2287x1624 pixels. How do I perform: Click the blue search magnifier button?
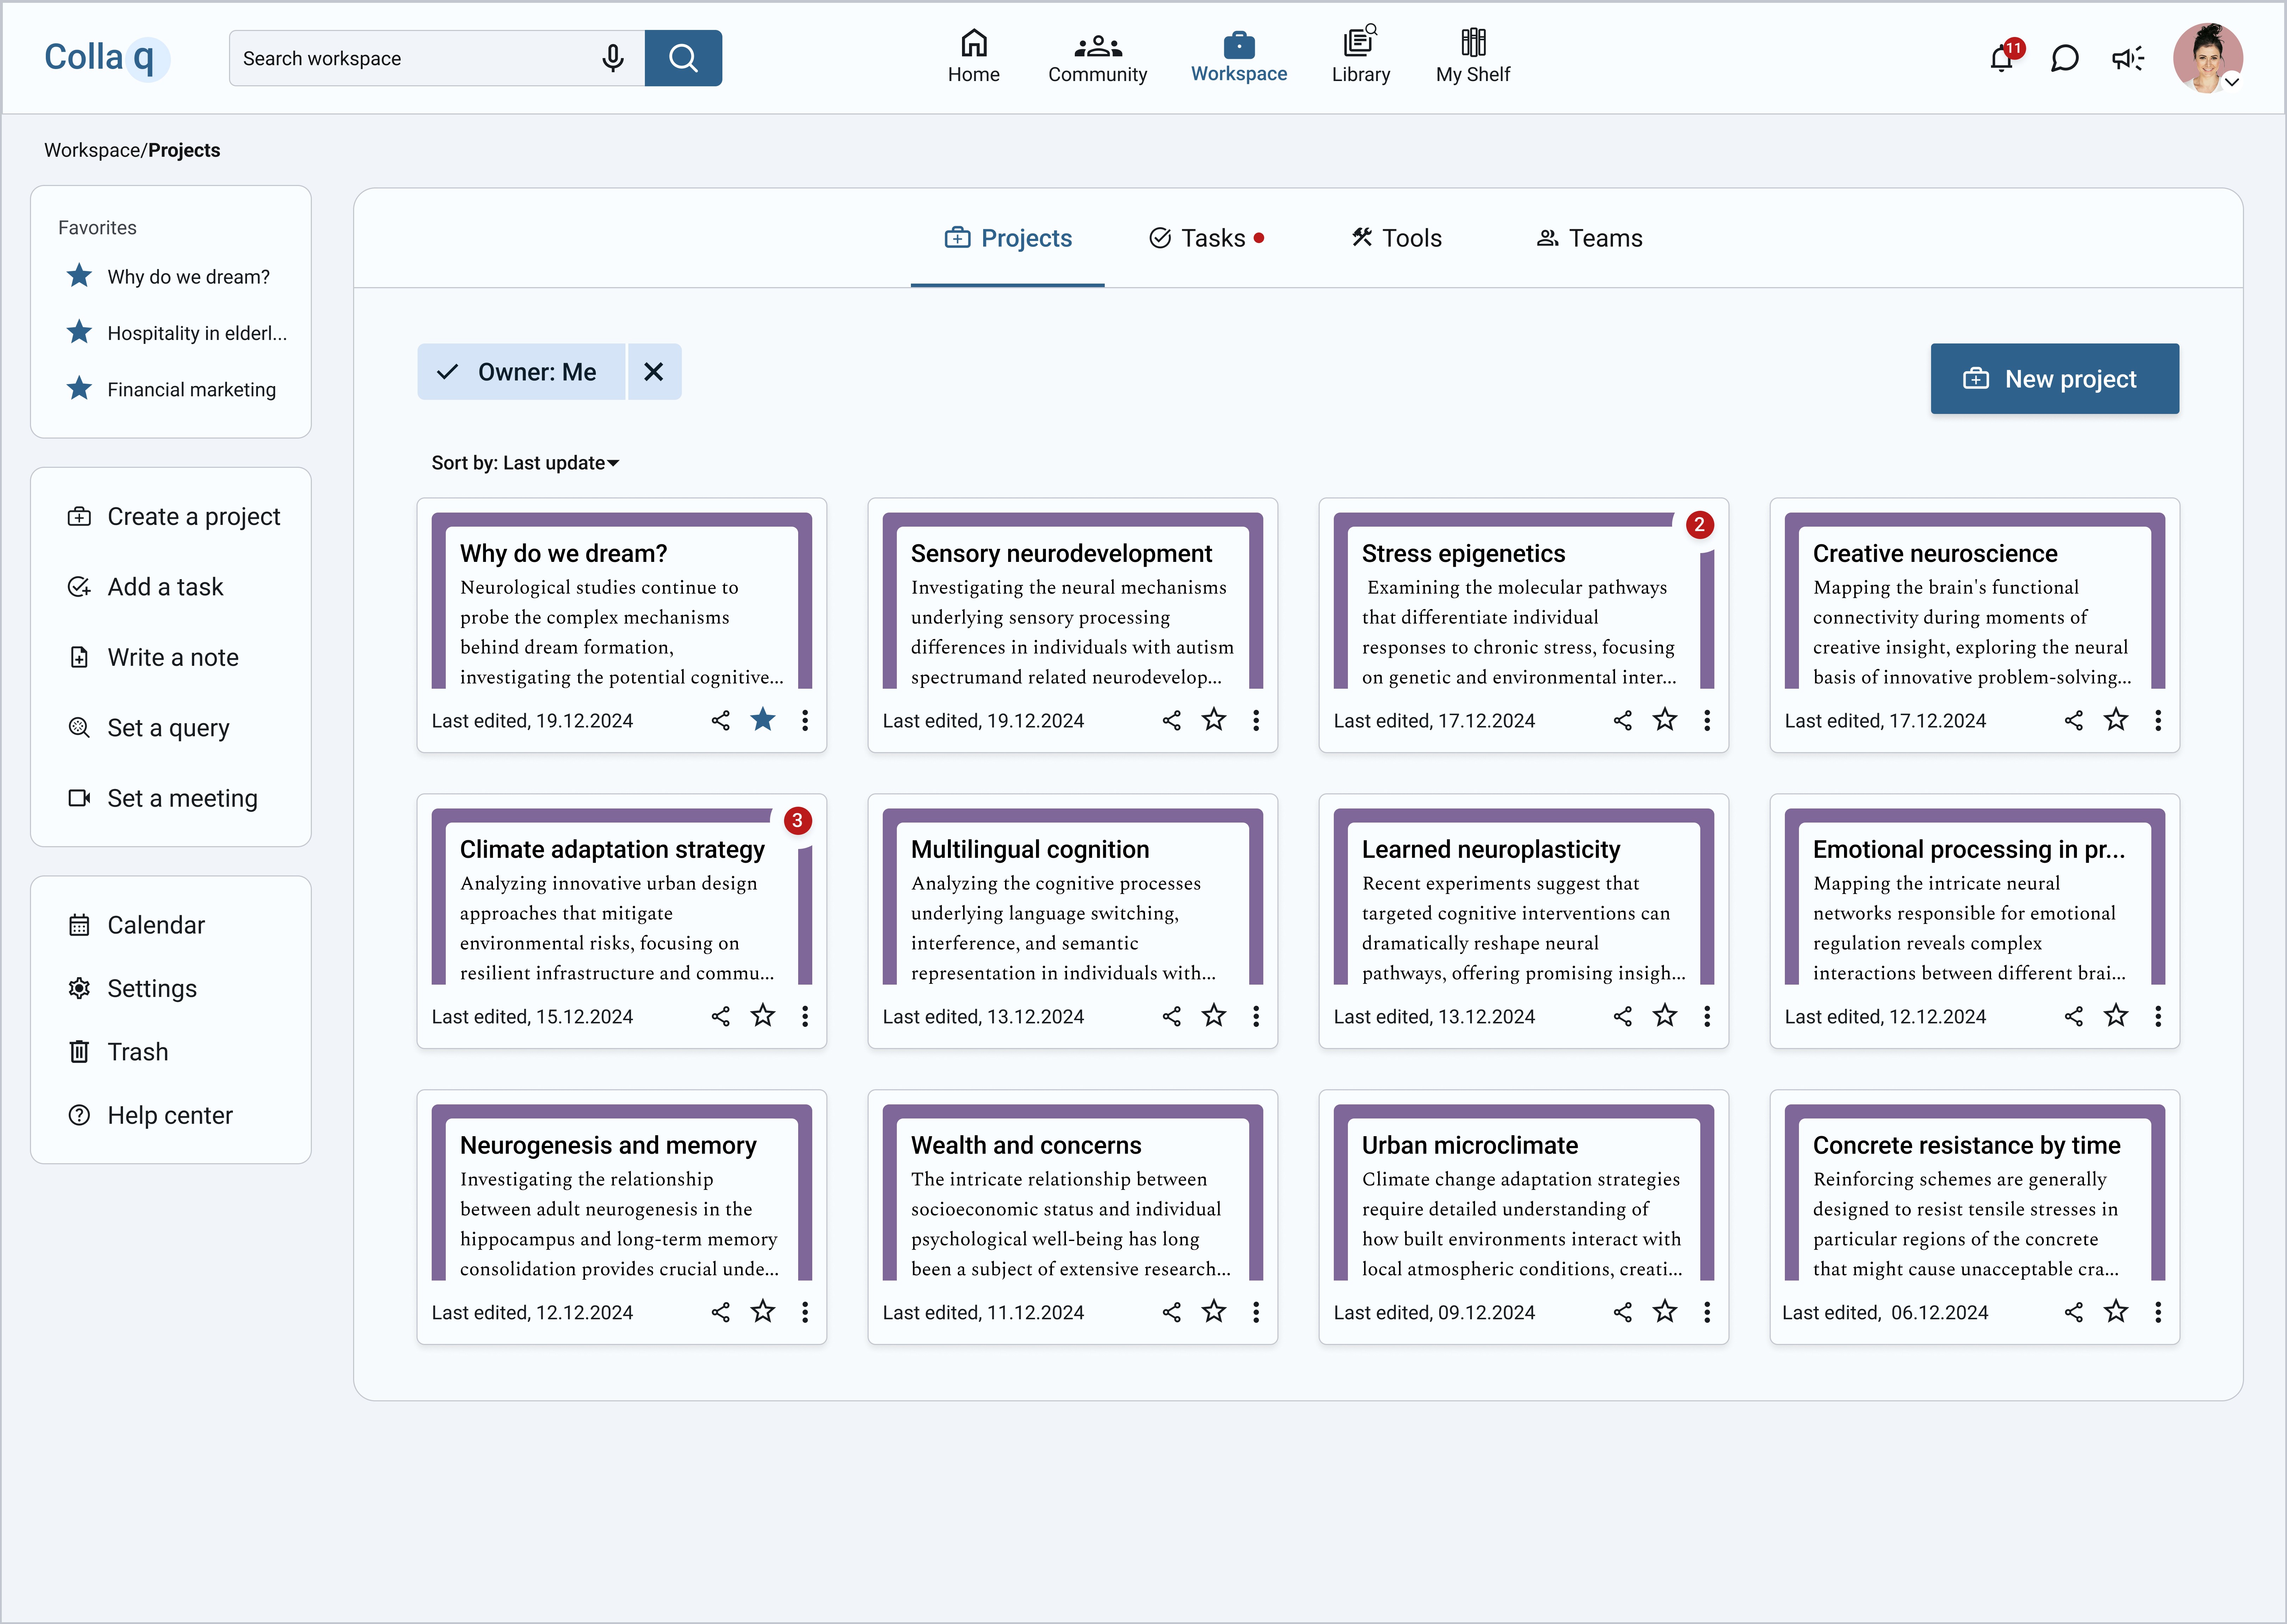[683, 58]
